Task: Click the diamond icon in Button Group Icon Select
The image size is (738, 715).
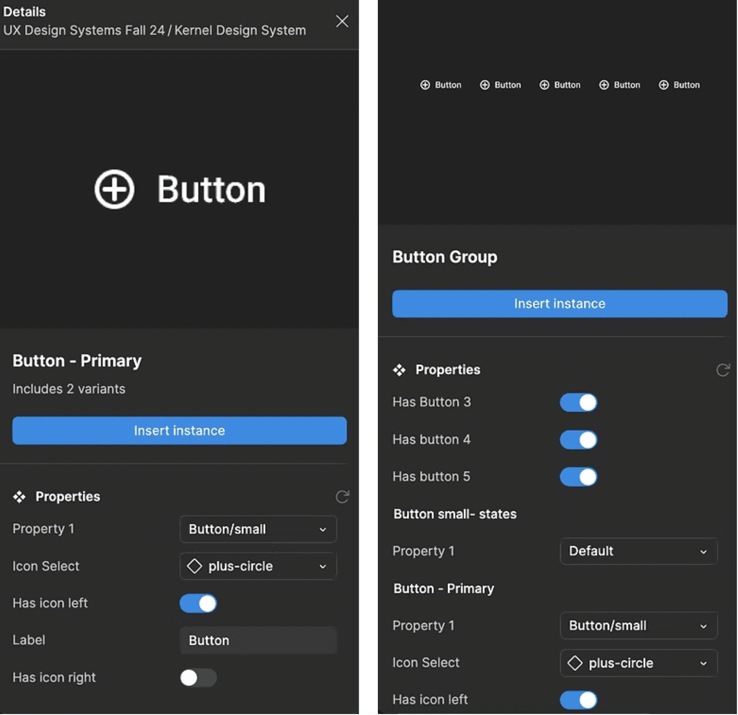Action: point(575,663)
